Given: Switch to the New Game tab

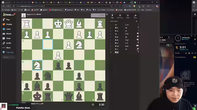Looking at the screenshot, I should [120, 16].
